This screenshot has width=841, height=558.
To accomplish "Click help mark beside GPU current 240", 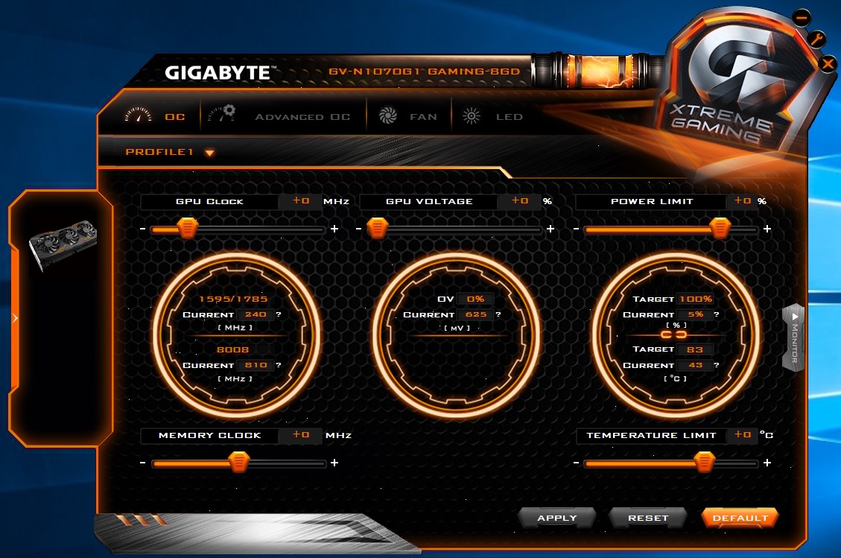I will click(279, 314).
